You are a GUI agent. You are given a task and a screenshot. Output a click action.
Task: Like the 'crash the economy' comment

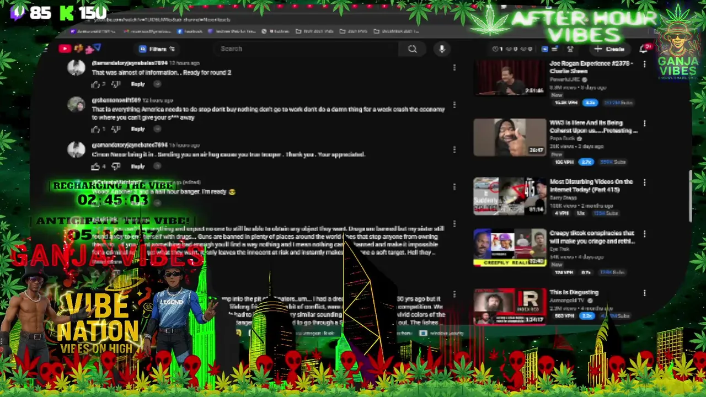tap(96, 129)
